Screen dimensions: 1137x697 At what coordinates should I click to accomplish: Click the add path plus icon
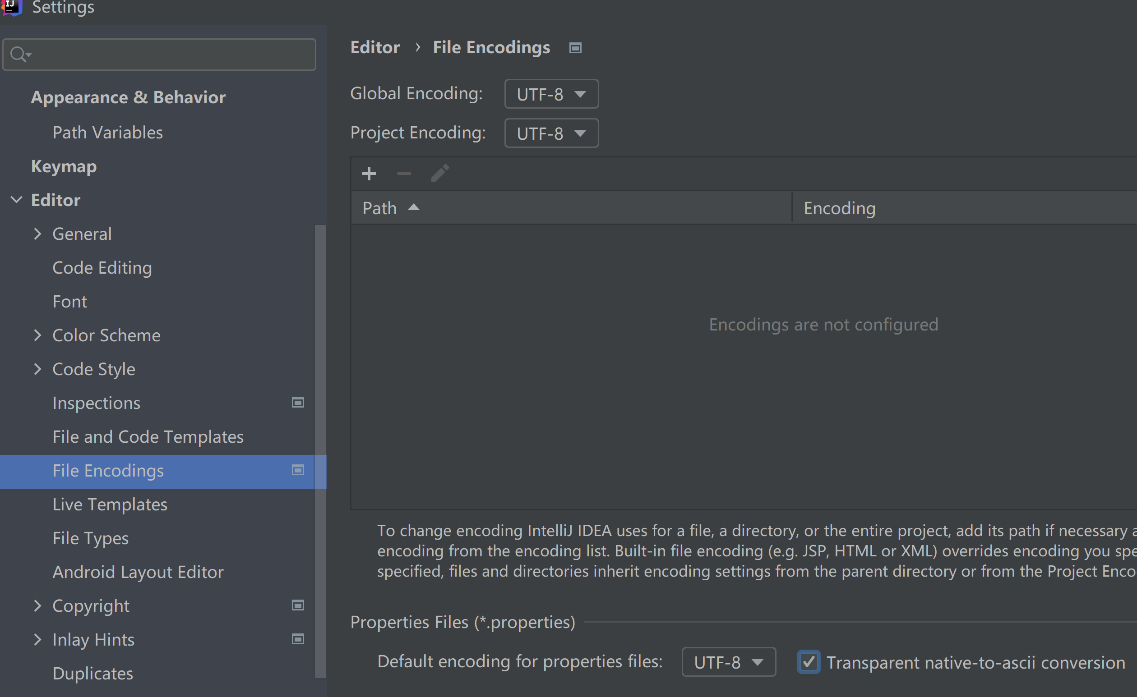coord(369,174)
